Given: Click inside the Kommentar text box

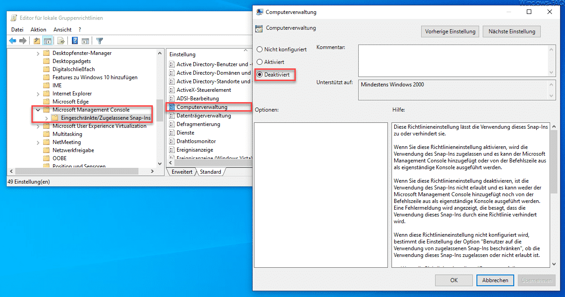Looking at the screenshot, I should pyautogui.click(x=453, y=60).
